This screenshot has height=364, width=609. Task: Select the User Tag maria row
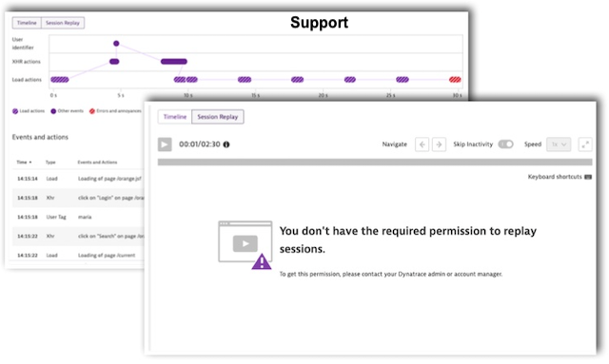tap(78, 217)
